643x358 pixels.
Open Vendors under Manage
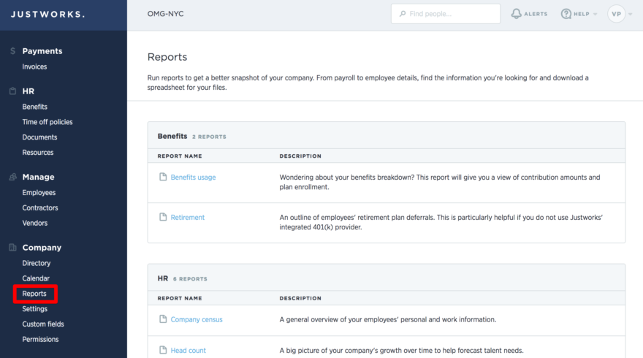click(x=35, y=223)
